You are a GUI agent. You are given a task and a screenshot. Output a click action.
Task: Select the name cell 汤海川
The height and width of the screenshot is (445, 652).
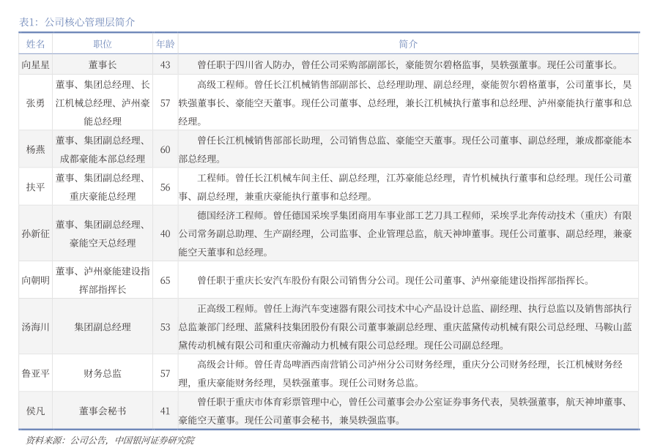pos(35,326)
